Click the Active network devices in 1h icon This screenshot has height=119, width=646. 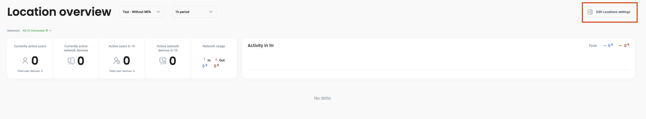[163, 61]
